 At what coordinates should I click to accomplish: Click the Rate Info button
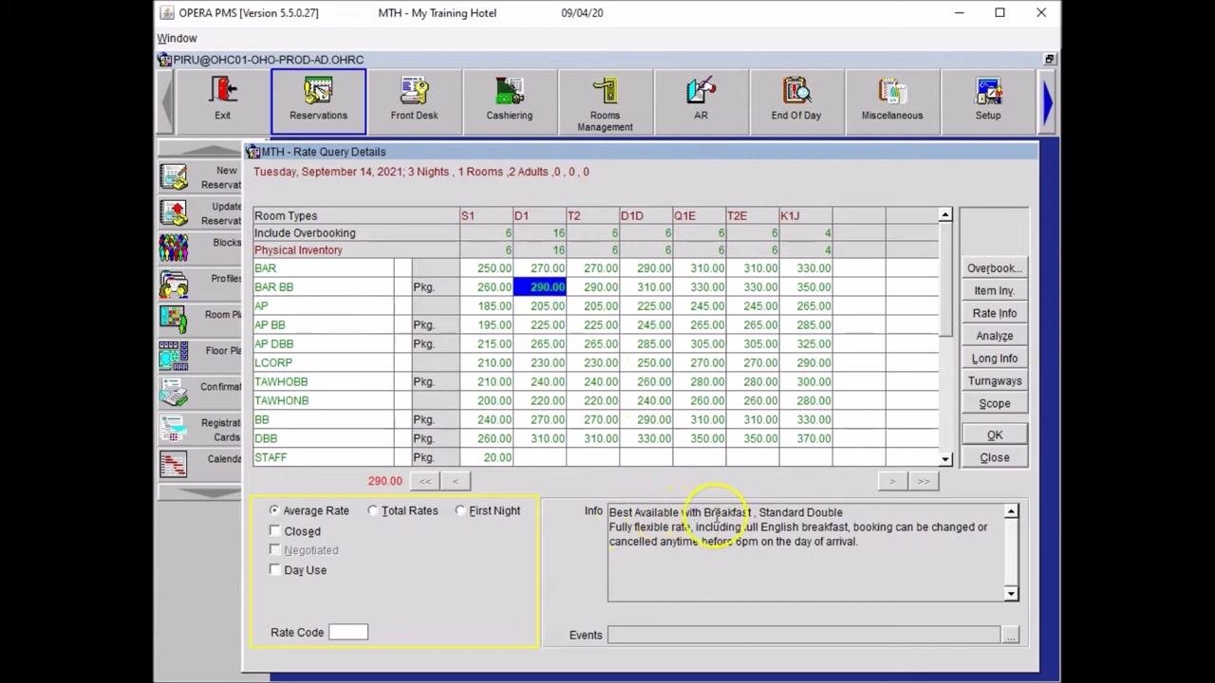(995, 313)
